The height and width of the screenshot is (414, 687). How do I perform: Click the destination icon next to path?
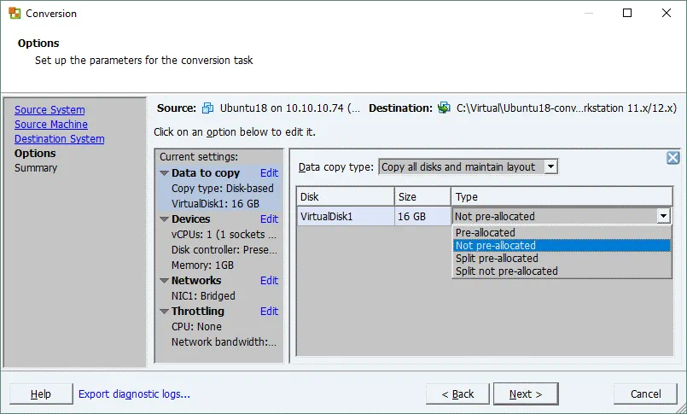click(444, 108)
